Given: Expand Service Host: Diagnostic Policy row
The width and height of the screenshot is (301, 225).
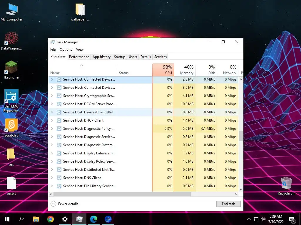Looking at the screenshot, I should click(52, 129).
